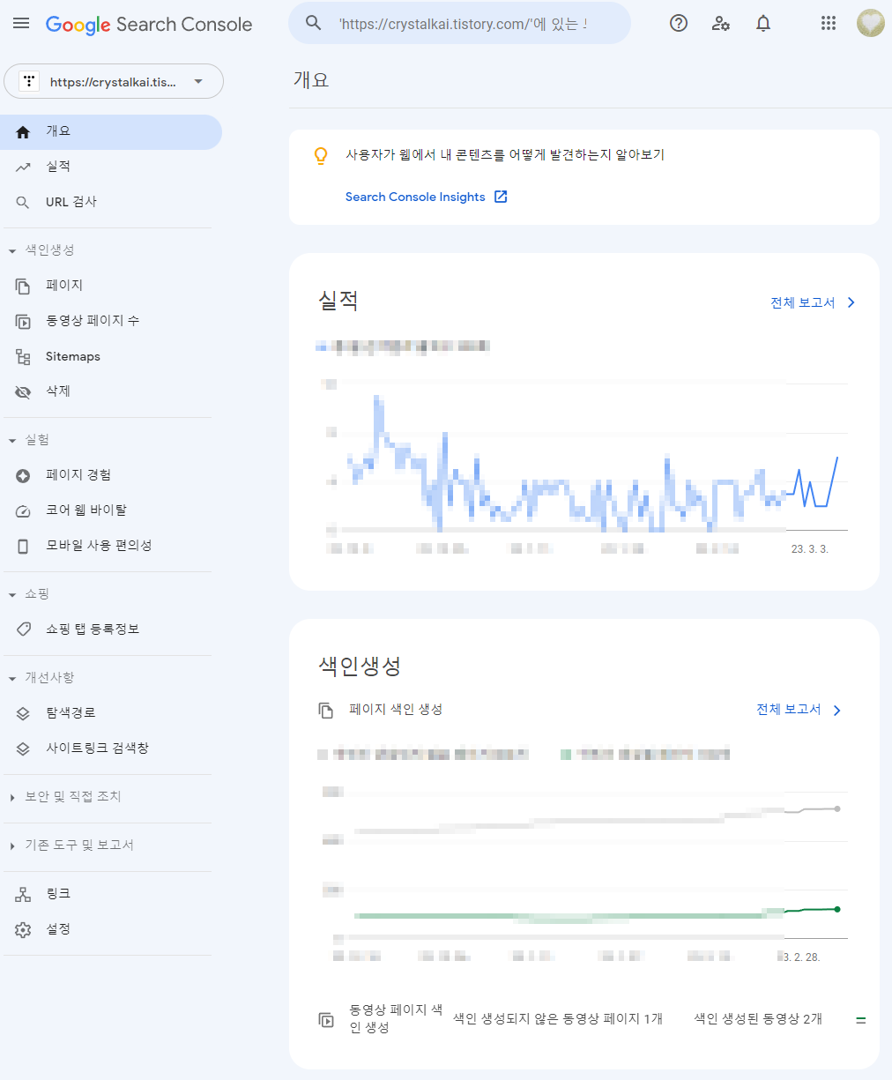Screen dimensions: 892x1080
Task: Expand the 기존 도구 및 보고서 section
Action: click(x=12, y=846)
